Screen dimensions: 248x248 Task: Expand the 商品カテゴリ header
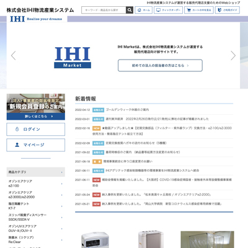tap(36, 172)
